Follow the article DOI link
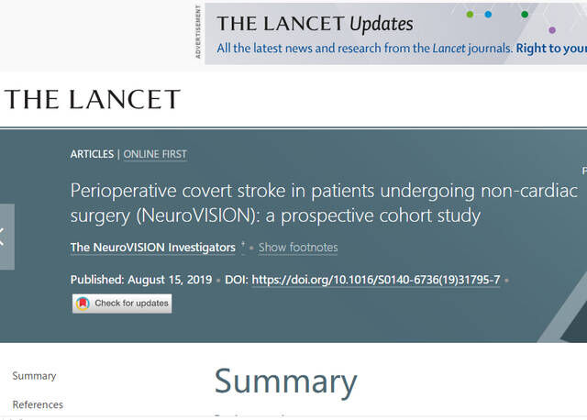 point(376,280)
